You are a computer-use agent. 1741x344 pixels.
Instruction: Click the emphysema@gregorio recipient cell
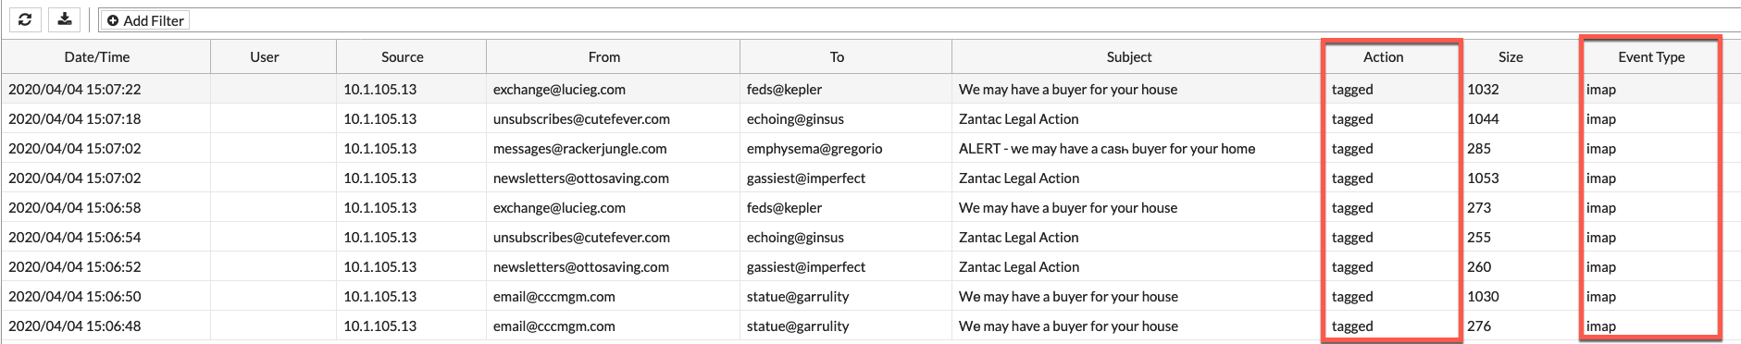(x=815, y=149)
